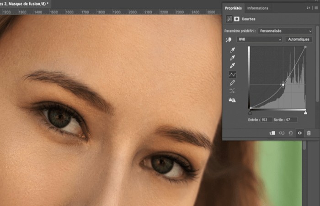The width and height of the screenshot is (320, 206).
Task: Pick the white point eyedropper
Action: pyautogui.click(x=232, y=65)
